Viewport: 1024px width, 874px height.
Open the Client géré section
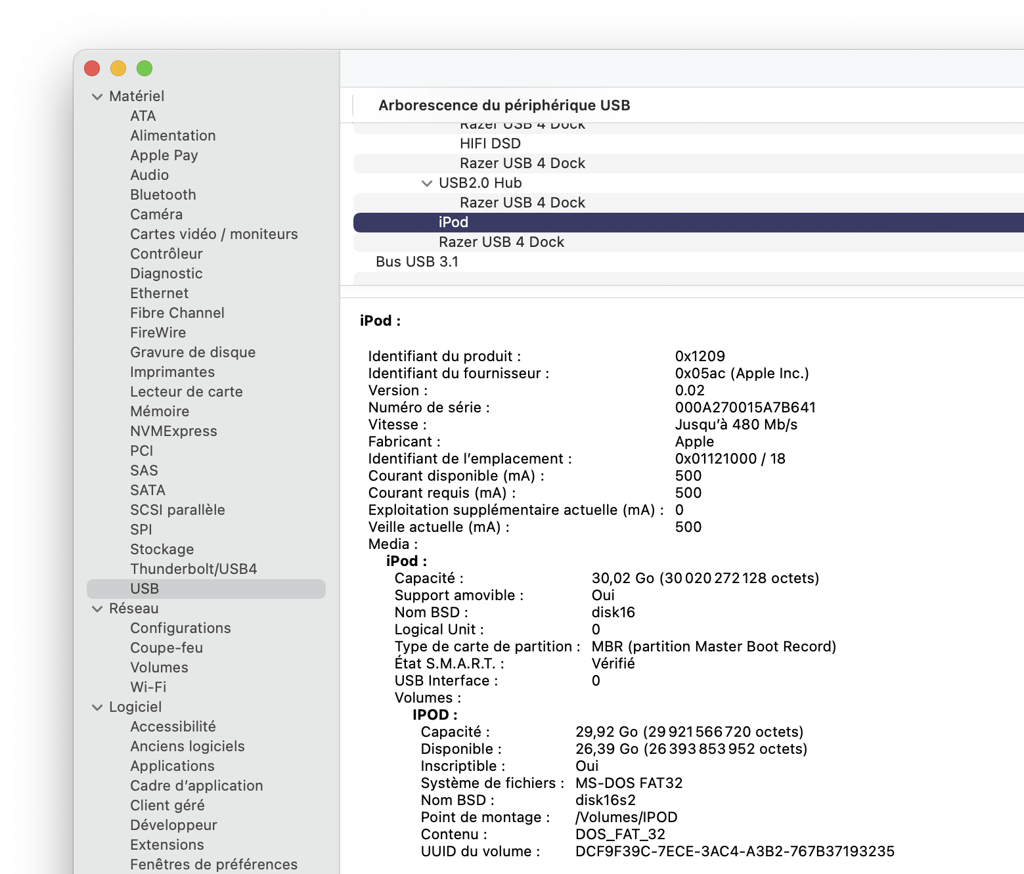[x=167, y=806]
